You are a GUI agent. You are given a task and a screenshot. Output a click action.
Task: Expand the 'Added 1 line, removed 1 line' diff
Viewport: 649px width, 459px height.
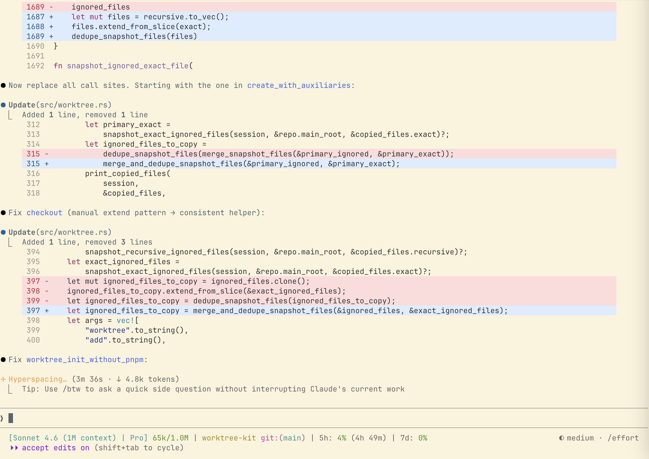(x=85, y=115)
